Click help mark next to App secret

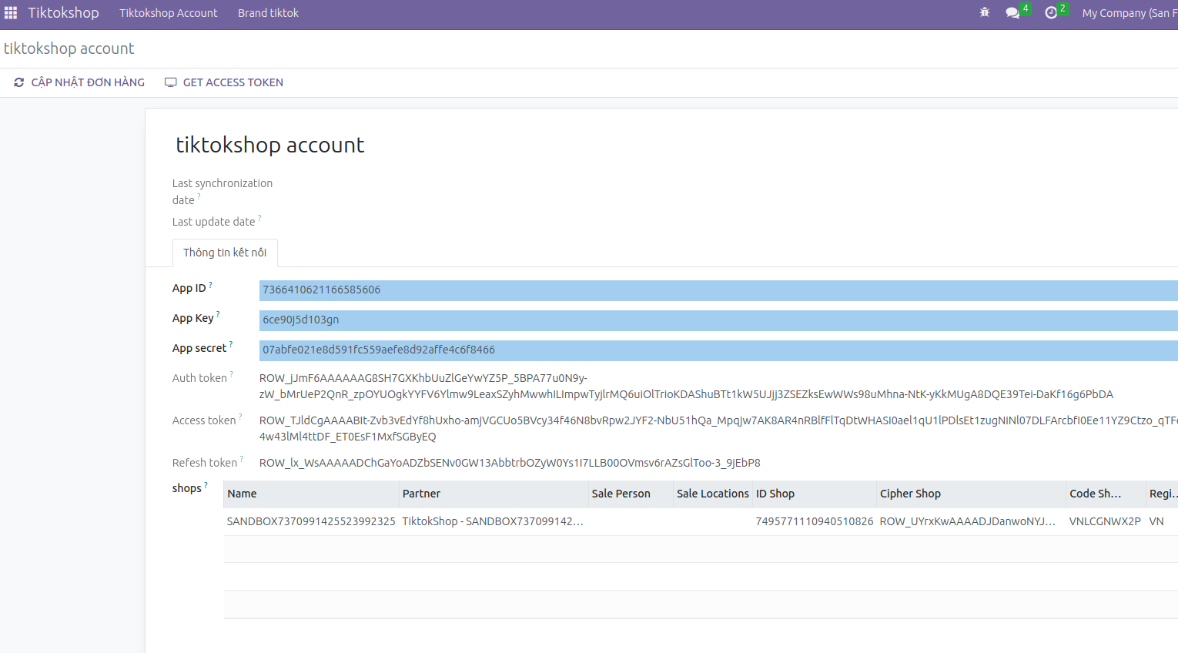pyautogui.click(x=231, y=343)
